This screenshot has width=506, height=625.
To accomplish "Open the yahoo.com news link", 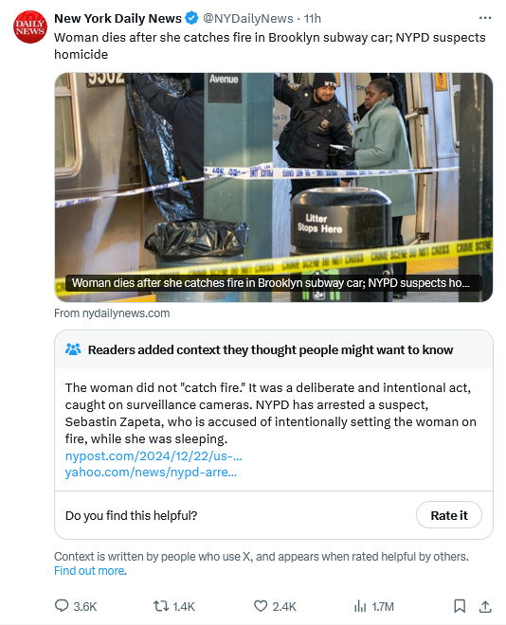I will pyautogui.click(x=151, y=472).
